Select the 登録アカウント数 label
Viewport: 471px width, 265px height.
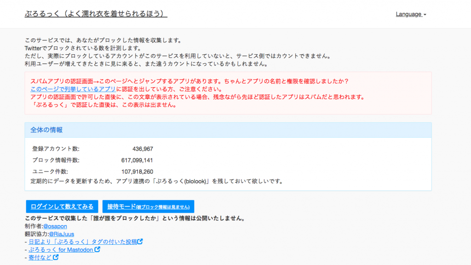(x=56, y=149)
